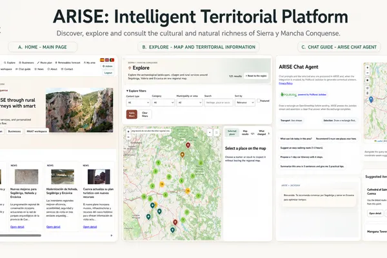The image size is (387, 258).
Task: Open Route plan in the navigation bar
Action: (x=45, y=63)
